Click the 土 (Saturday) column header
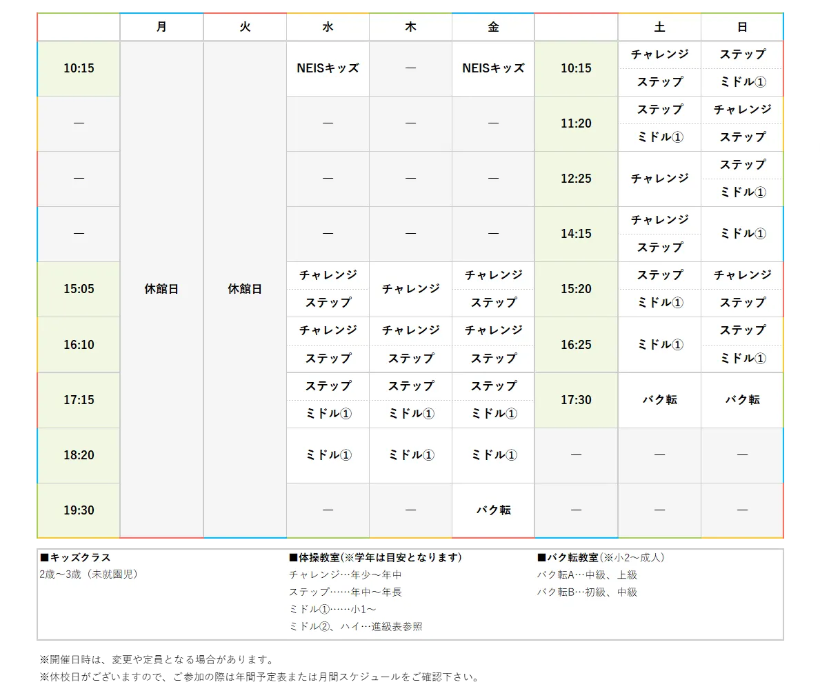The width and height of the screenshot is (820, 700). [x=659, y=27]
